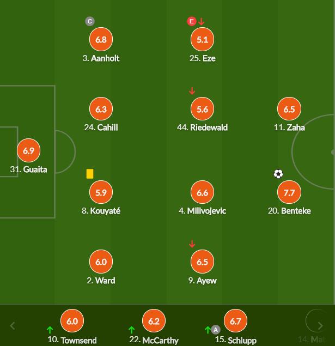Show previous substitutes with left chevron

pos(13,325)
